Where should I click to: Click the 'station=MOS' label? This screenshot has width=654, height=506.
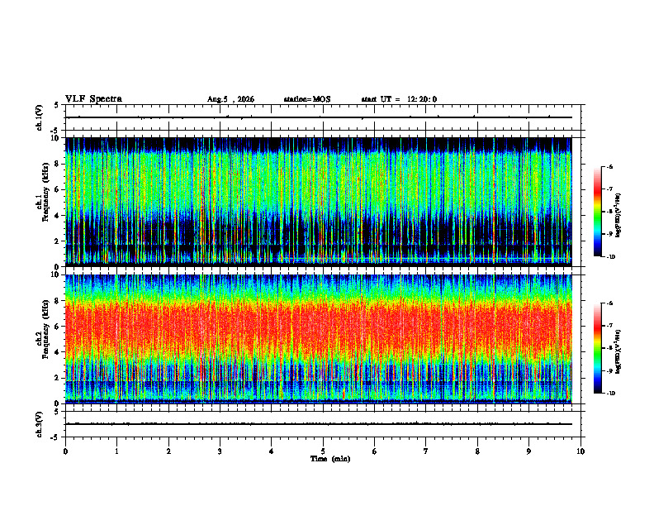click(307, 99)
